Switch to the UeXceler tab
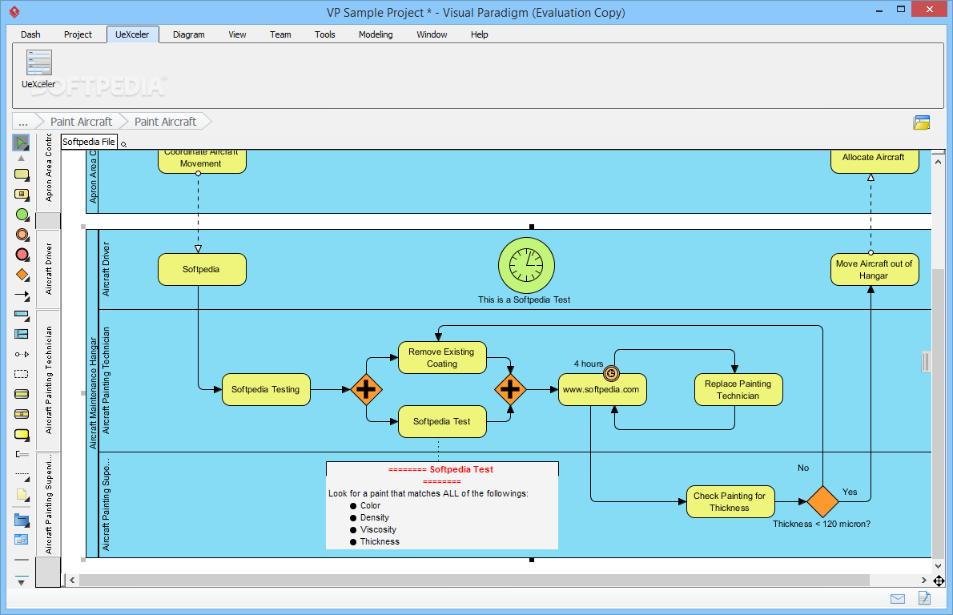Image resolution: width=953 pixels, height=615 pixels. 132,34
